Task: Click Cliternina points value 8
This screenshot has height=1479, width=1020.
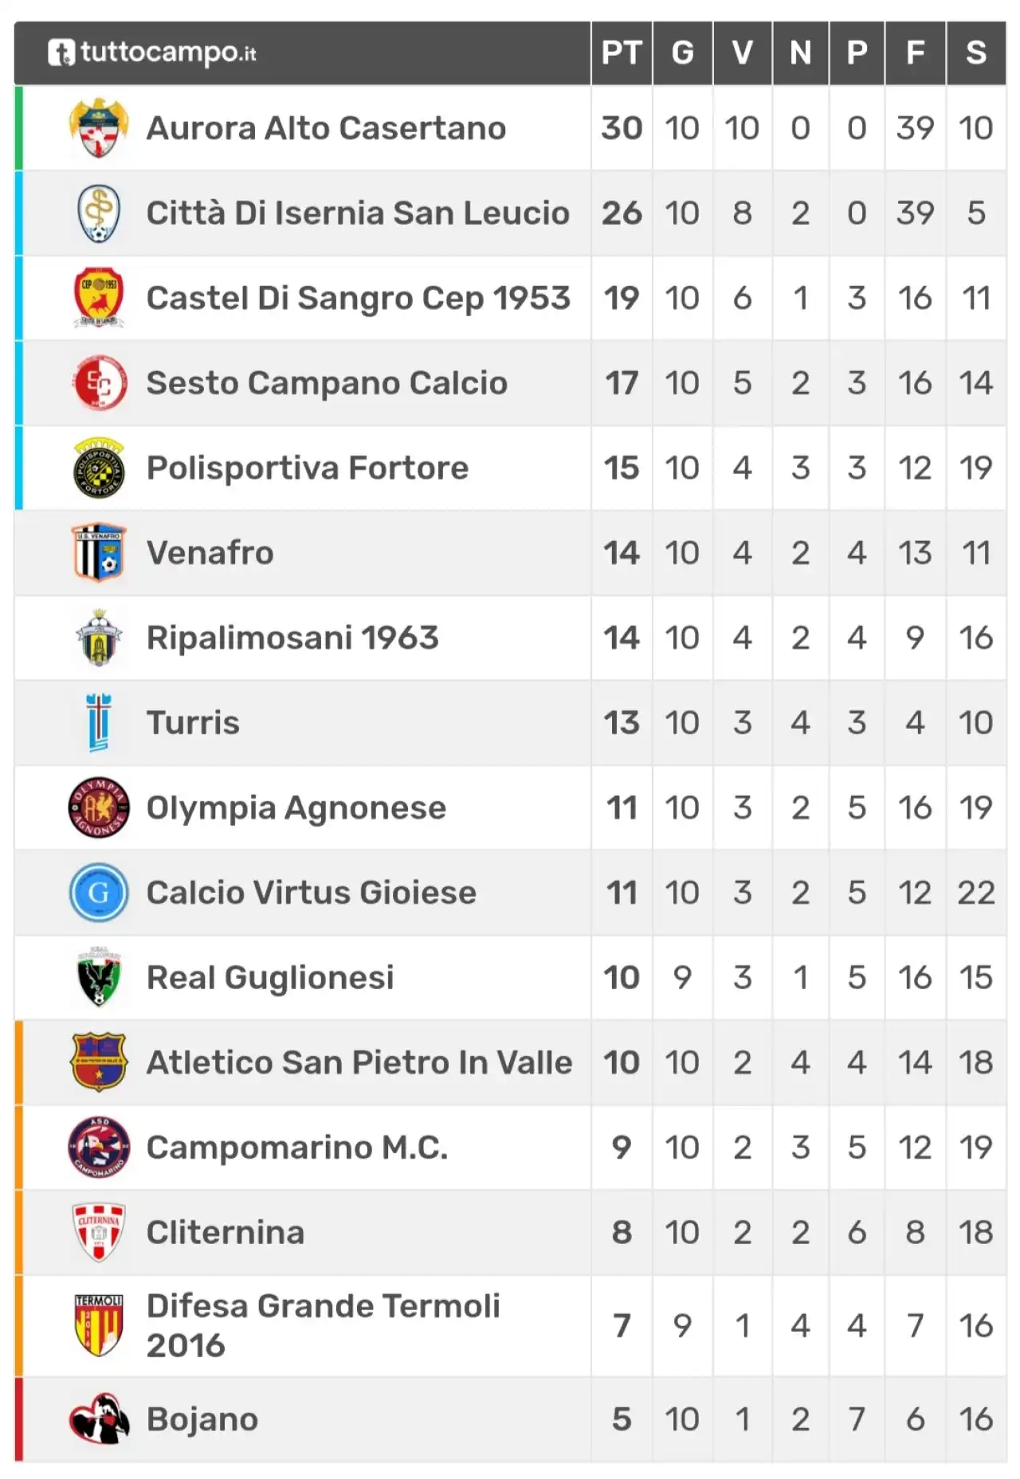Action: coord(622,1233)
